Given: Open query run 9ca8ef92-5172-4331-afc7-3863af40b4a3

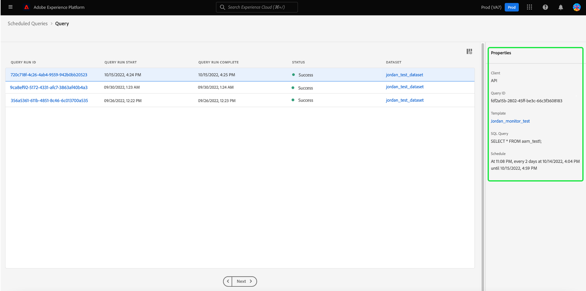Looking at the screenshot, I should click(x=49, y=88).
